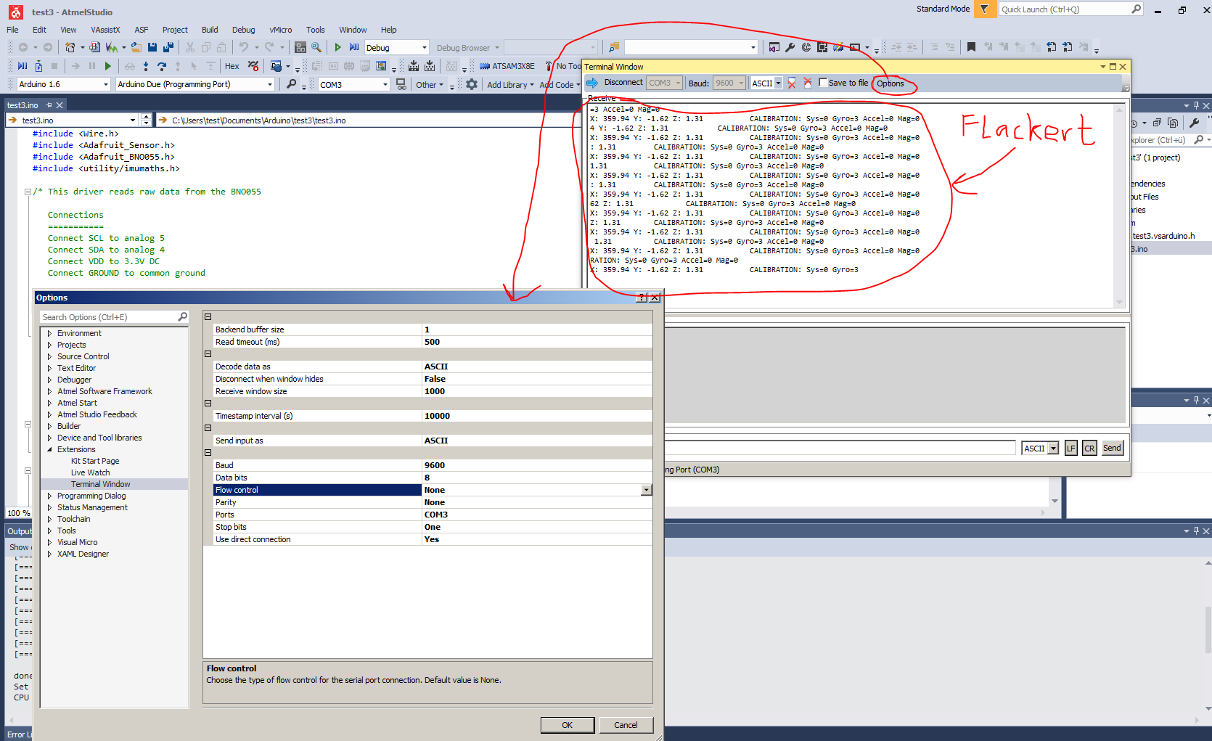Screen dimensions: 1212x741
Task: Open the File menu
Action: click(x=13, y=30)
